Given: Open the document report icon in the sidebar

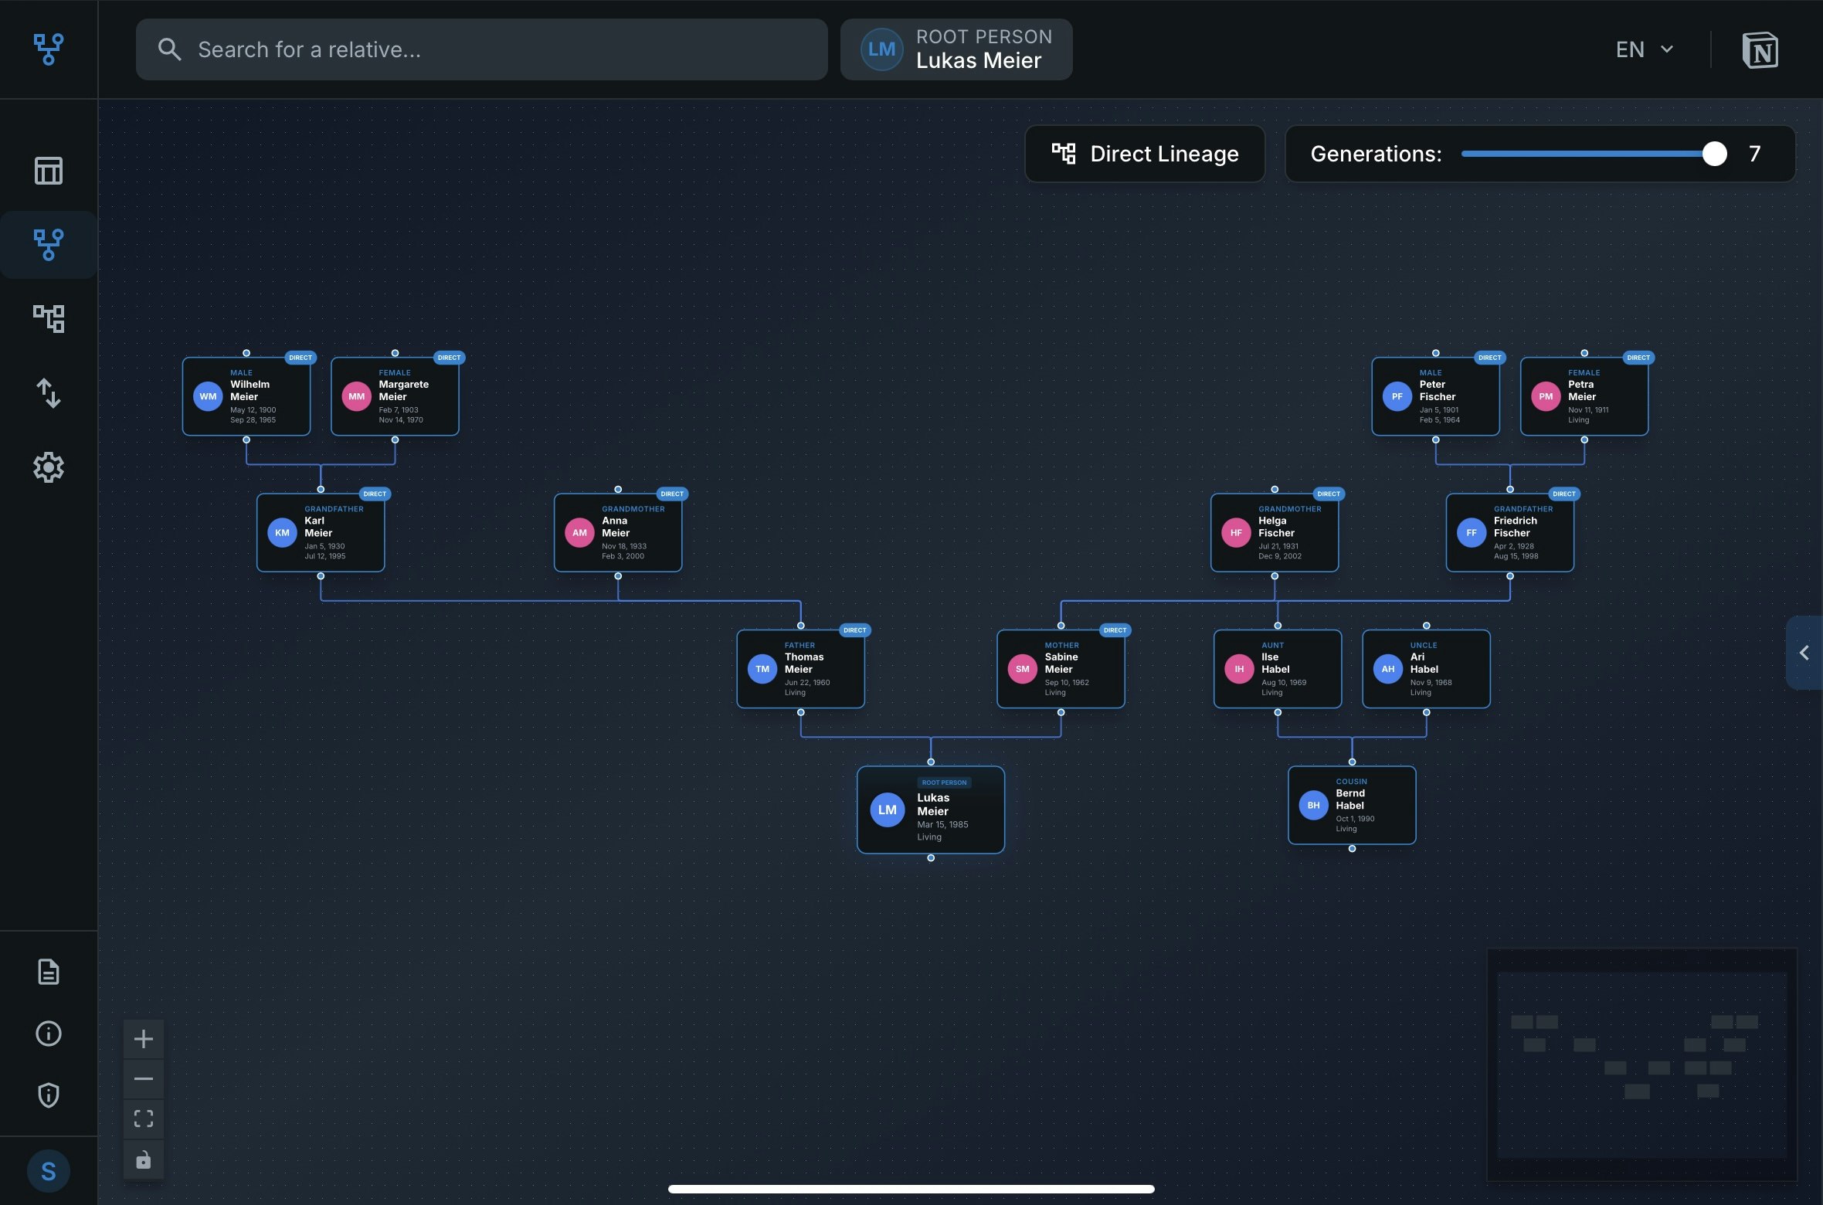Looking at the screenshot, I should (49, 971).
